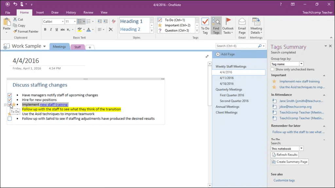Open the Customize tags link

point(284,180)
